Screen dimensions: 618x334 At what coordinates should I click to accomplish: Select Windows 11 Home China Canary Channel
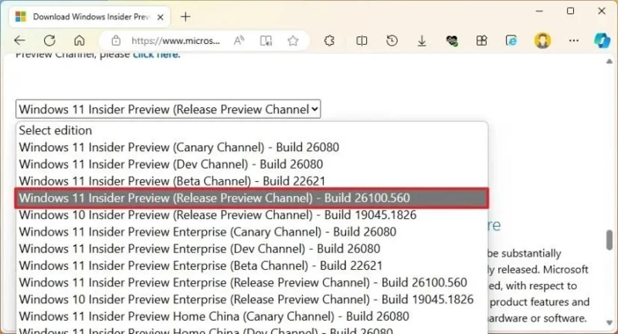coord(252,316)
